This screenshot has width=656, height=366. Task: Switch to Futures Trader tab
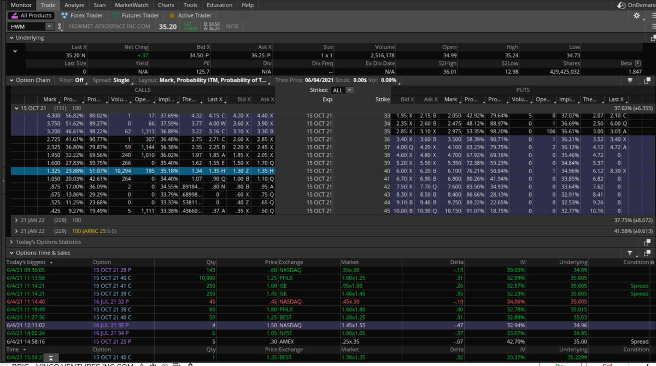(x=136, y=16)
